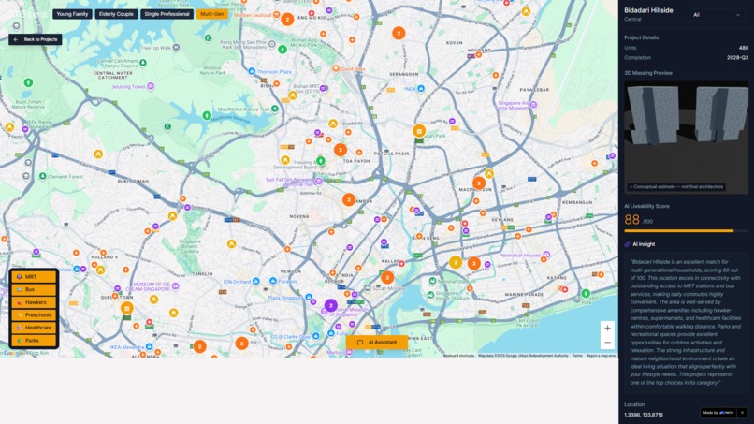Click the coordinates text 1.3396, 103.8716

[644, 415]
